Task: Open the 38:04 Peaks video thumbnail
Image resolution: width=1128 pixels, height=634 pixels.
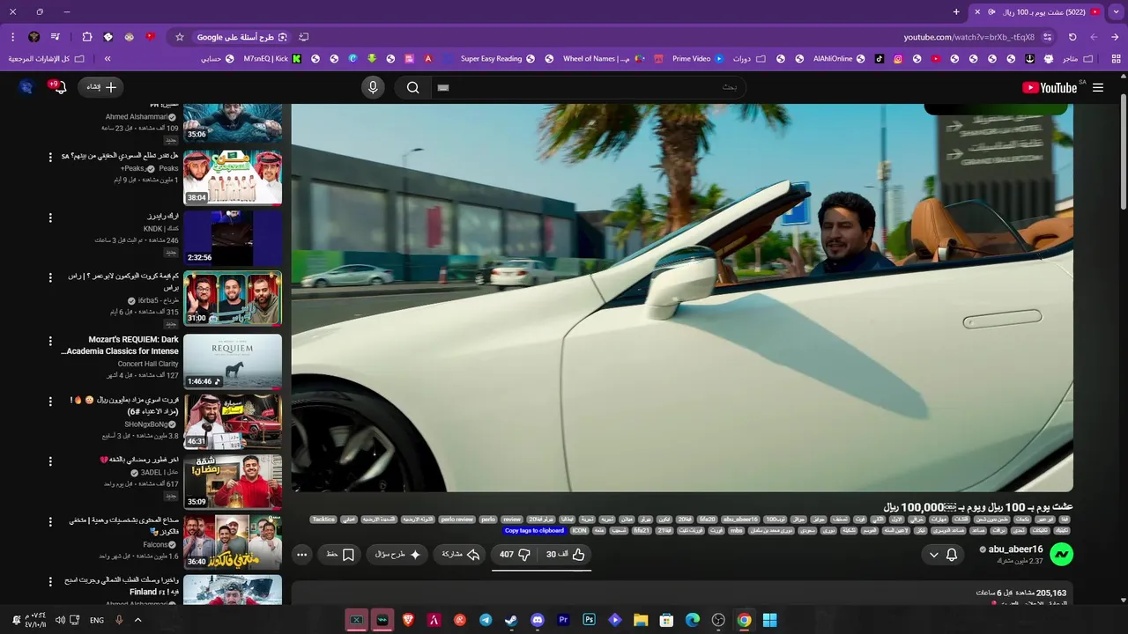Action: (233, 177)
